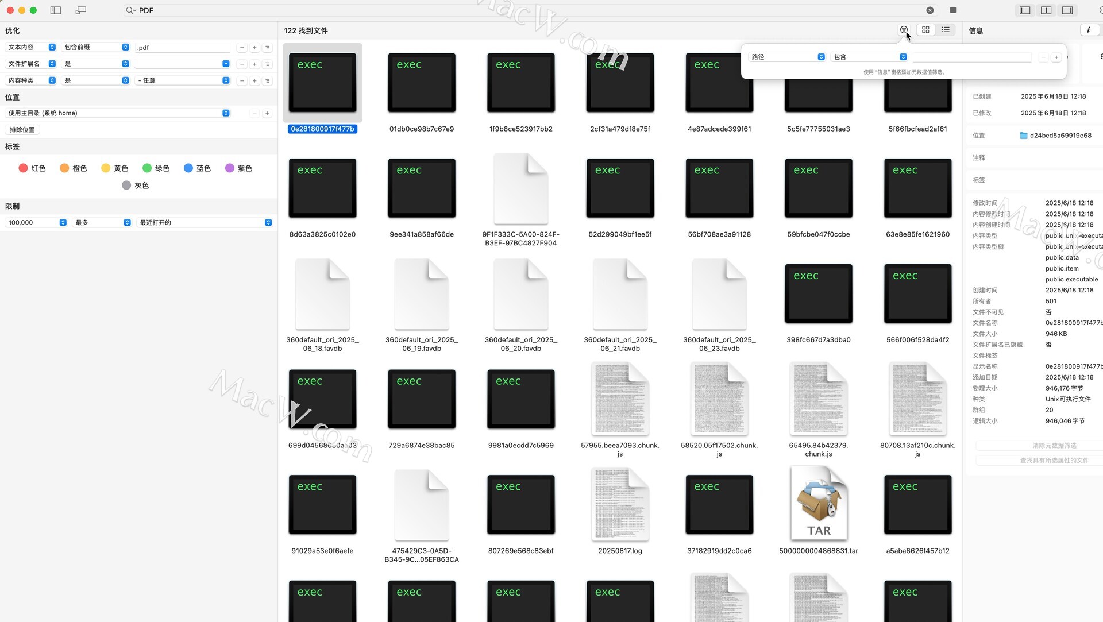Add another search location with plus

pyautogui.click(x=267, y=114)
